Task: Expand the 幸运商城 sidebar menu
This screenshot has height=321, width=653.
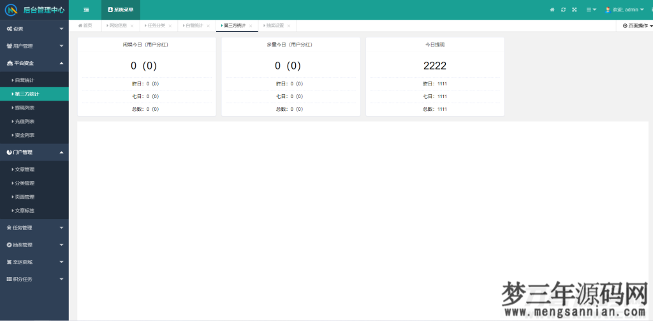Action: [x=34, y=262]
